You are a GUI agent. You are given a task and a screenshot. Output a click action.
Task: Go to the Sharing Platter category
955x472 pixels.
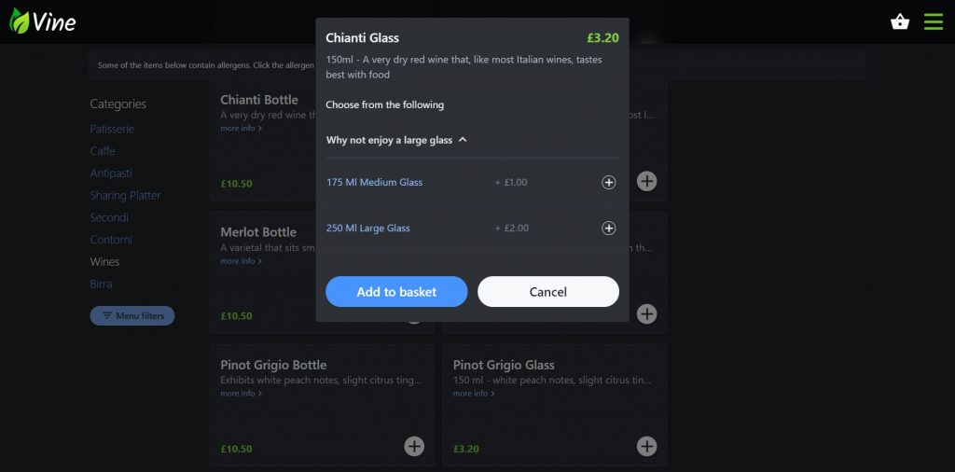(125, 196)
